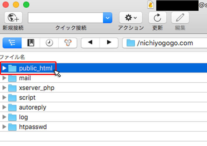Select the autoreply folder row
This screenshot has width=207, height=146.
(x=103, y=107)
